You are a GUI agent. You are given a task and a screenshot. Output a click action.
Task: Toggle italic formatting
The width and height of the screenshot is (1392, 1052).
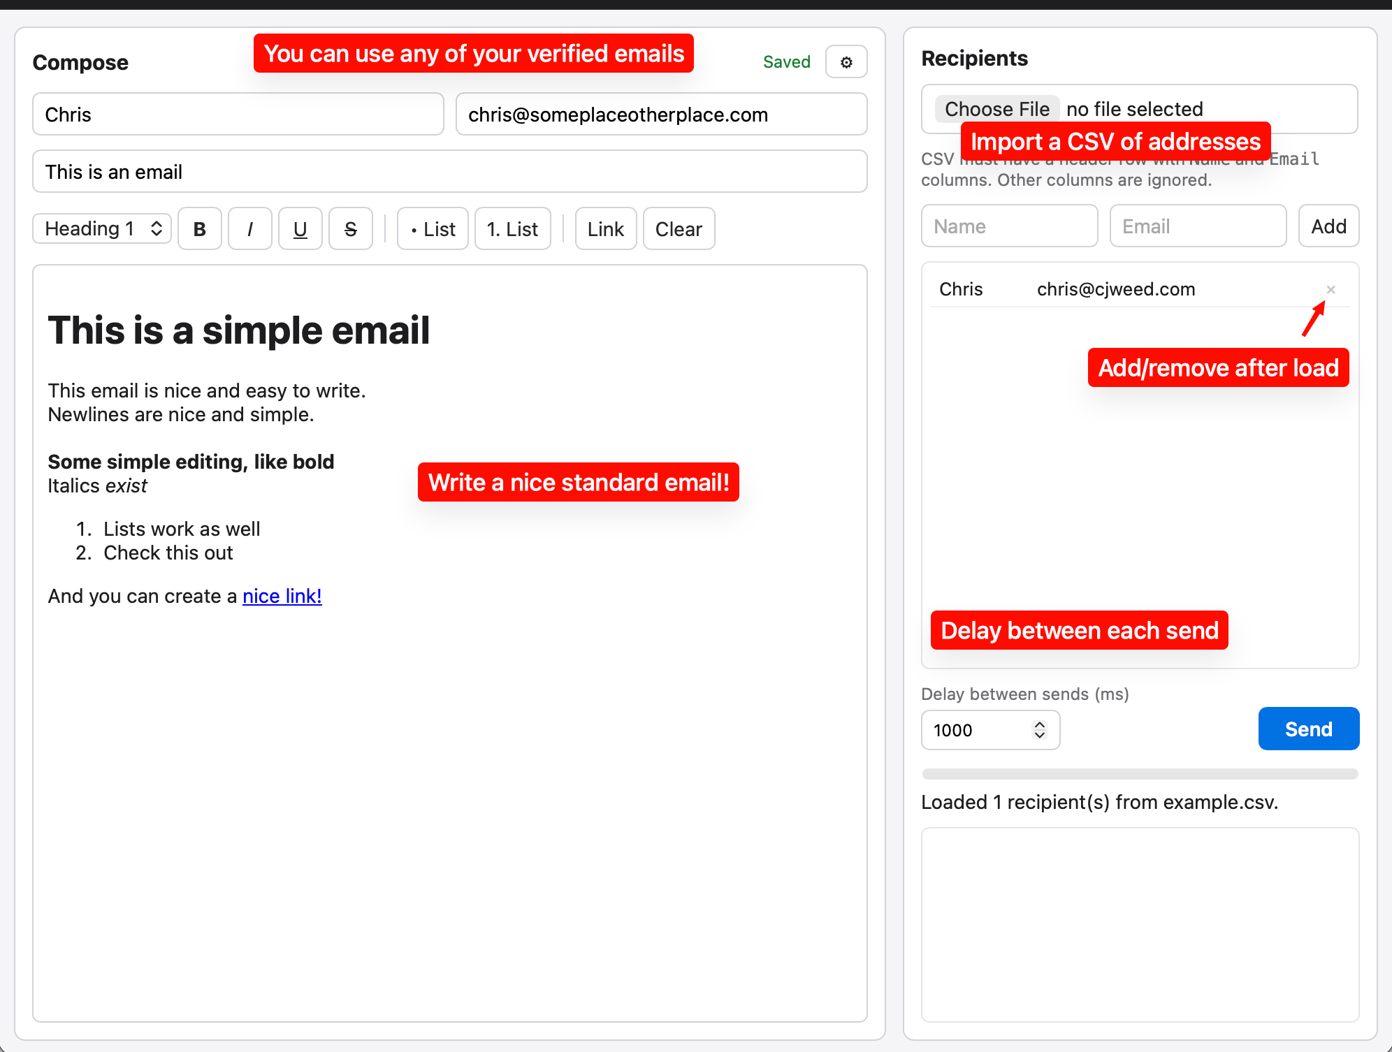click(x=250, y=228)
